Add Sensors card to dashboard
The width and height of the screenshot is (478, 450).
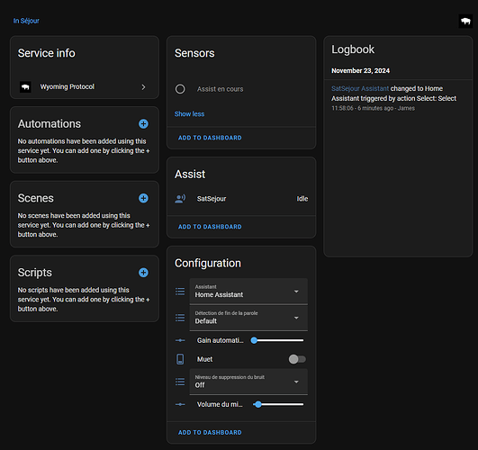point(210,138)
